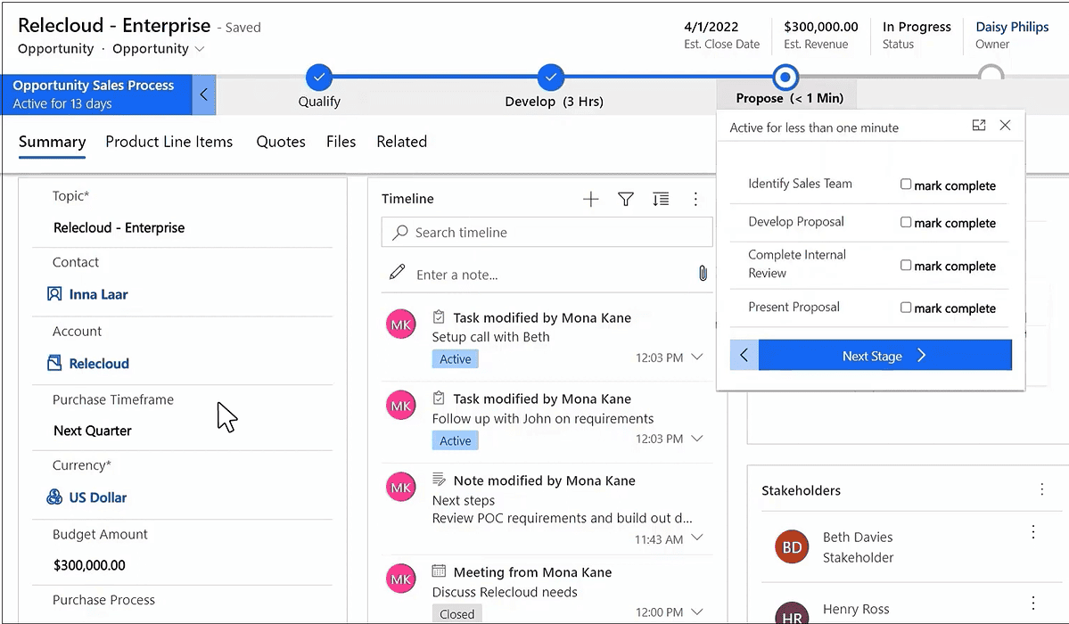Open the Propose stage label
The width and height of the screenshot is (1069, 624).
(789, 98)
